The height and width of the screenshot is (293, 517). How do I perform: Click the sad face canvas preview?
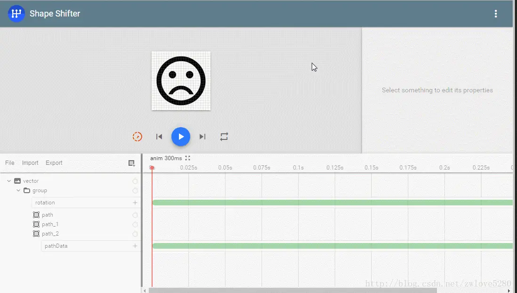(181, 81)
